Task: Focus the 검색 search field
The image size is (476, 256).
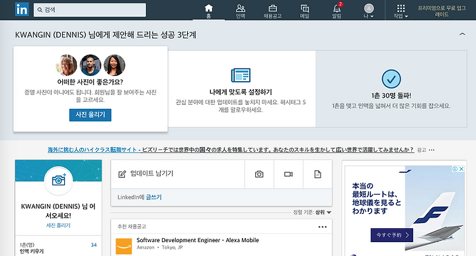Action: 90,10
